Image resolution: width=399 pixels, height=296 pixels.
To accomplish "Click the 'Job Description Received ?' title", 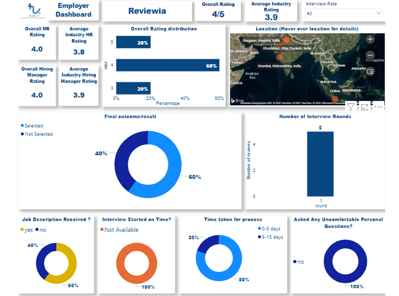I will click(x=56, y=219).
